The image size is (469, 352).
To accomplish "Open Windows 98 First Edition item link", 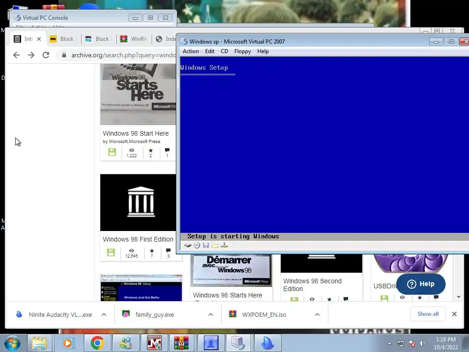I will tap(138, 239).
